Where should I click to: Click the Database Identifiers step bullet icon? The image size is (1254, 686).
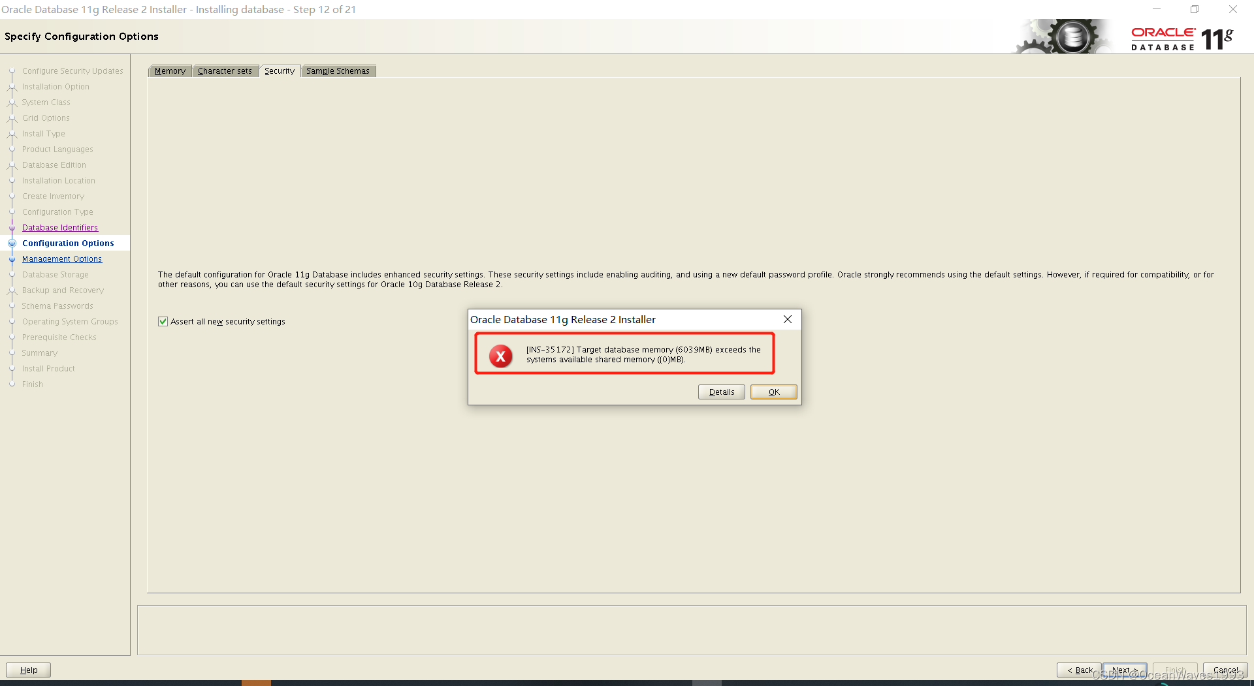[12, 228]
